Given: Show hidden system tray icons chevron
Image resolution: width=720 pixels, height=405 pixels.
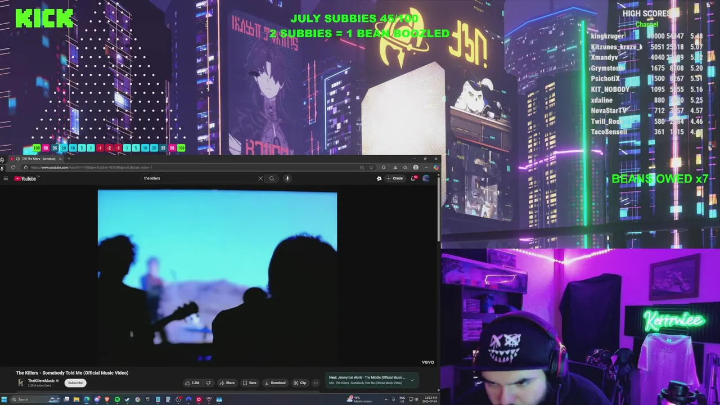Looking at the screenshot, I should (386, 399).
